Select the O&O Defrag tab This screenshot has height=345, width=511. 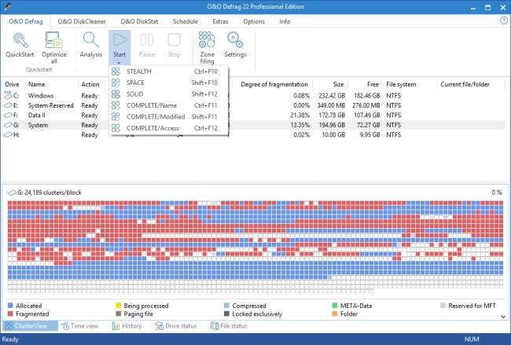click(x=26, y=21)
